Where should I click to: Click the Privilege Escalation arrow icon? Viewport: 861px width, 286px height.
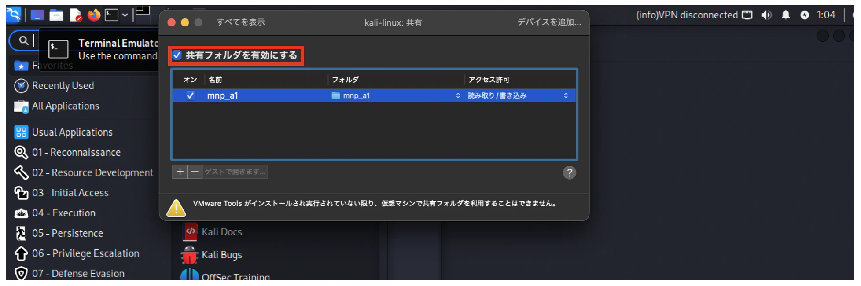[21, 254]
